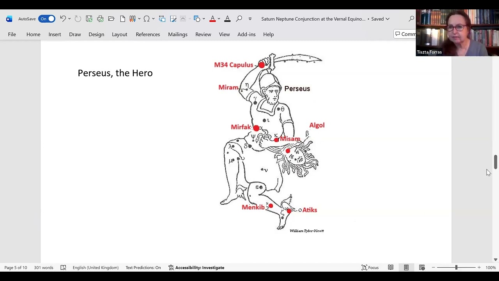Viewport: 499px width, 281px height.
Task: Switch to Print Layout view
Action: [x=406, y=268]
